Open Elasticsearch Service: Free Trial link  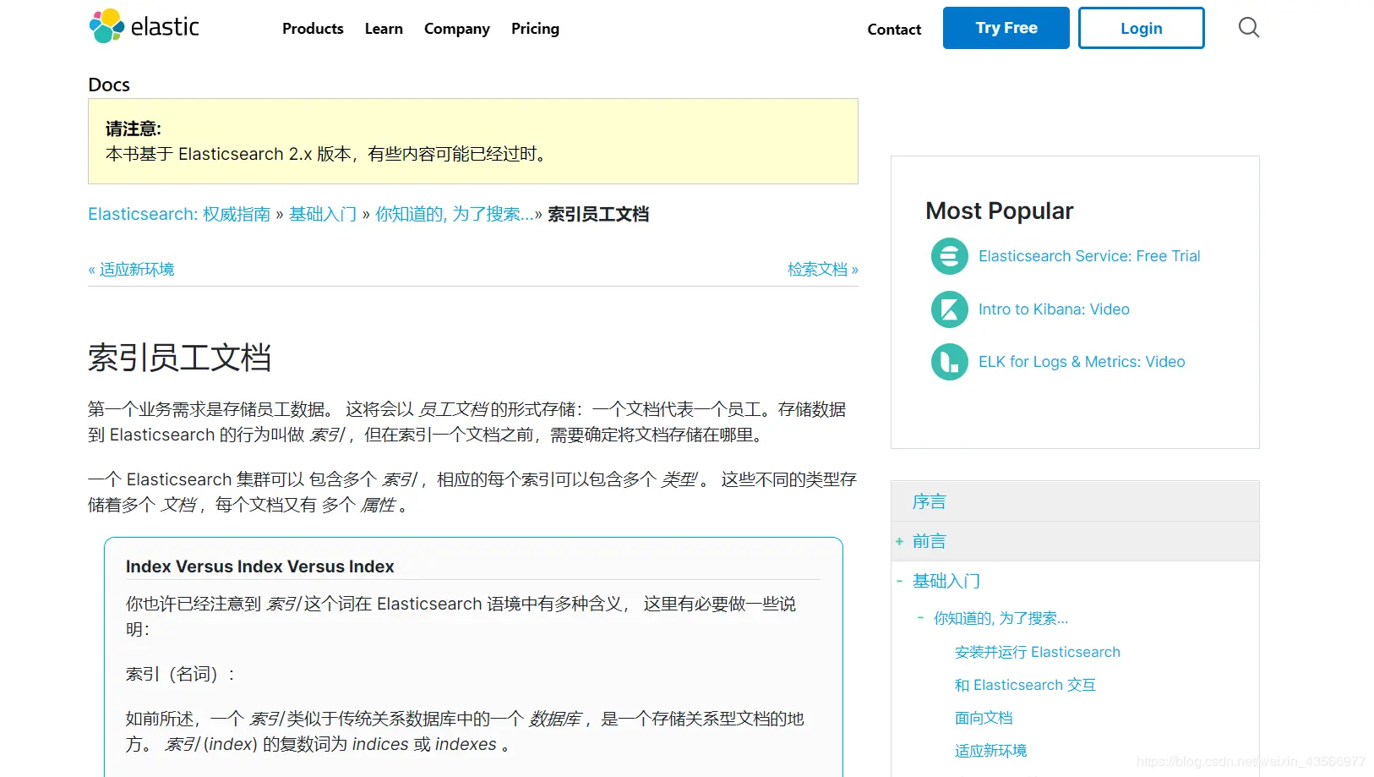pyautogui.click(x=1089, y=256)
